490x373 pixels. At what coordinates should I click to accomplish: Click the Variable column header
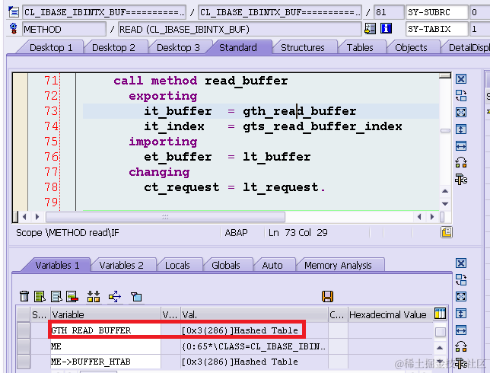pos(105,314)
